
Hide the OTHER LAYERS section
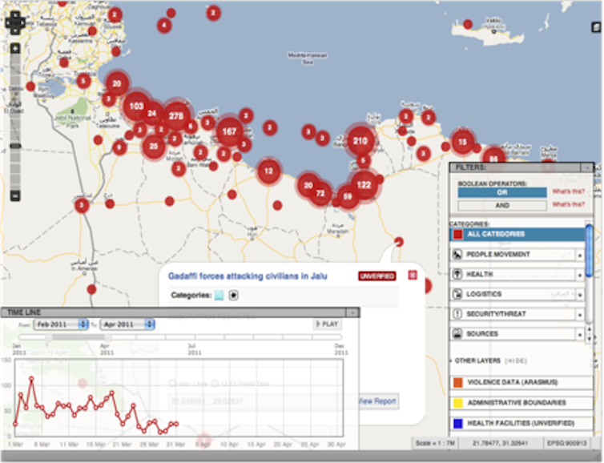click(515, 361)
